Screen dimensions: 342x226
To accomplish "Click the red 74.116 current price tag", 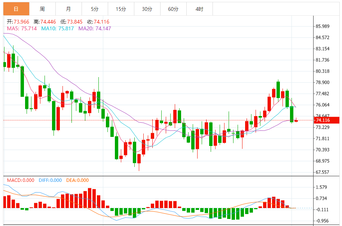I will click(x=327, y=120).
